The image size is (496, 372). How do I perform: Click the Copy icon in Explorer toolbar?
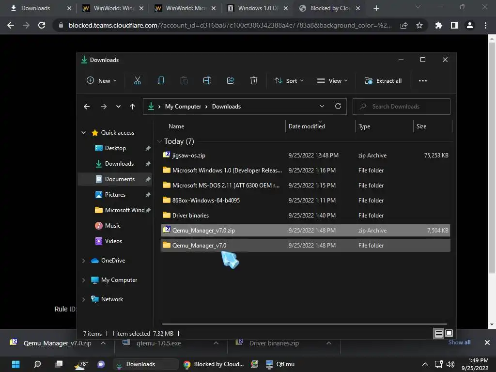[x=161, y=81]
